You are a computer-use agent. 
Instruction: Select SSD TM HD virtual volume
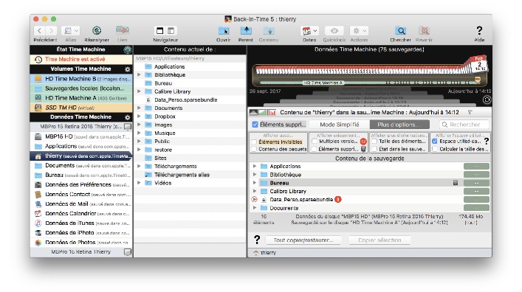click(x=81, y=108)
